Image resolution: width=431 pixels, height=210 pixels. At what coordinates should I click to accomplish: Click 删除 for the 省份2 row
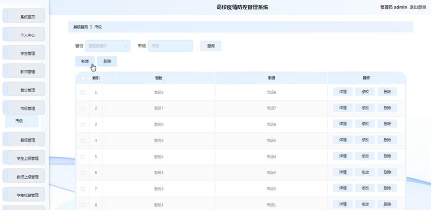pos(387,188)
